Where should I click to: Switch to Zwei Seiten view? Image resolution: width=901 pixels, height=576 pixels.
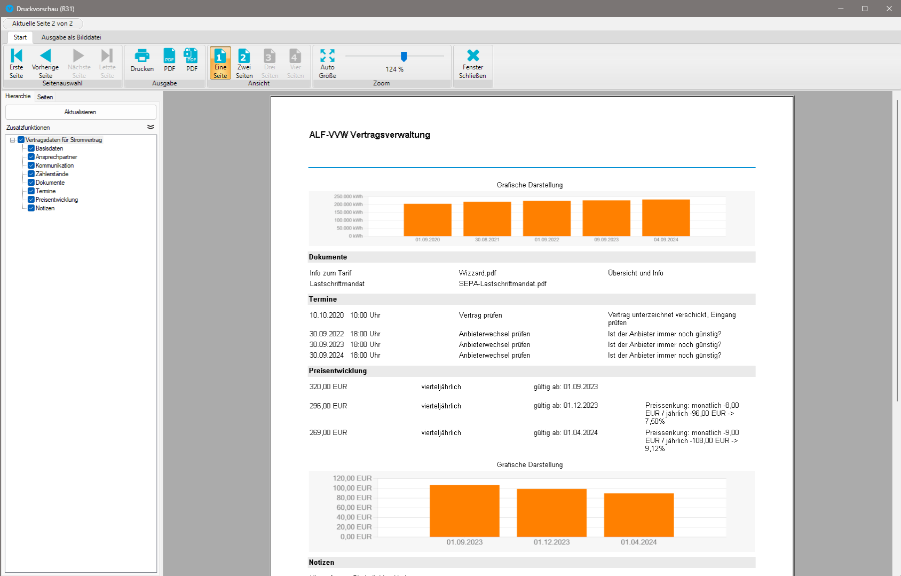click(x=244, y=56)
